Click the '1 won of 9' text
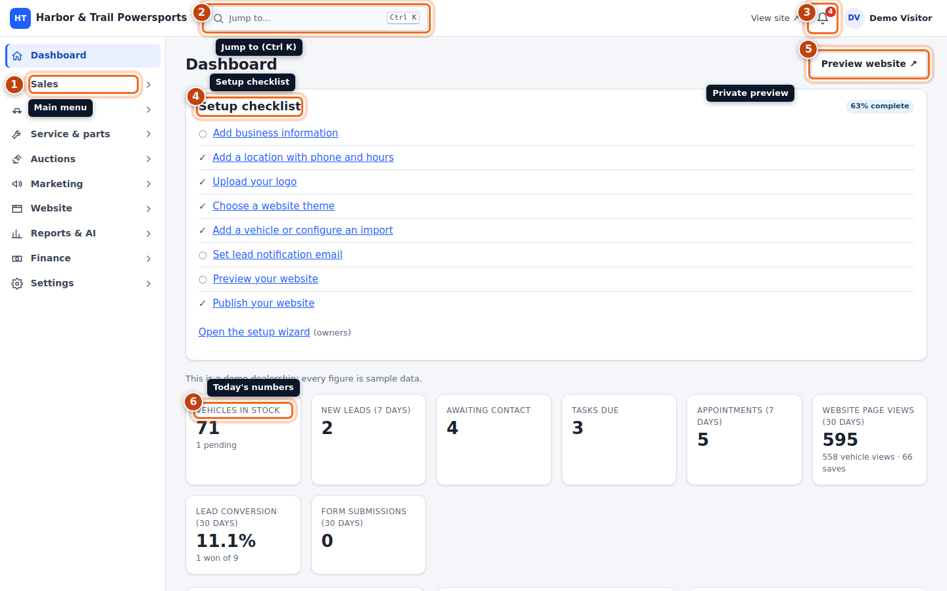 click(x=217, y=558)
